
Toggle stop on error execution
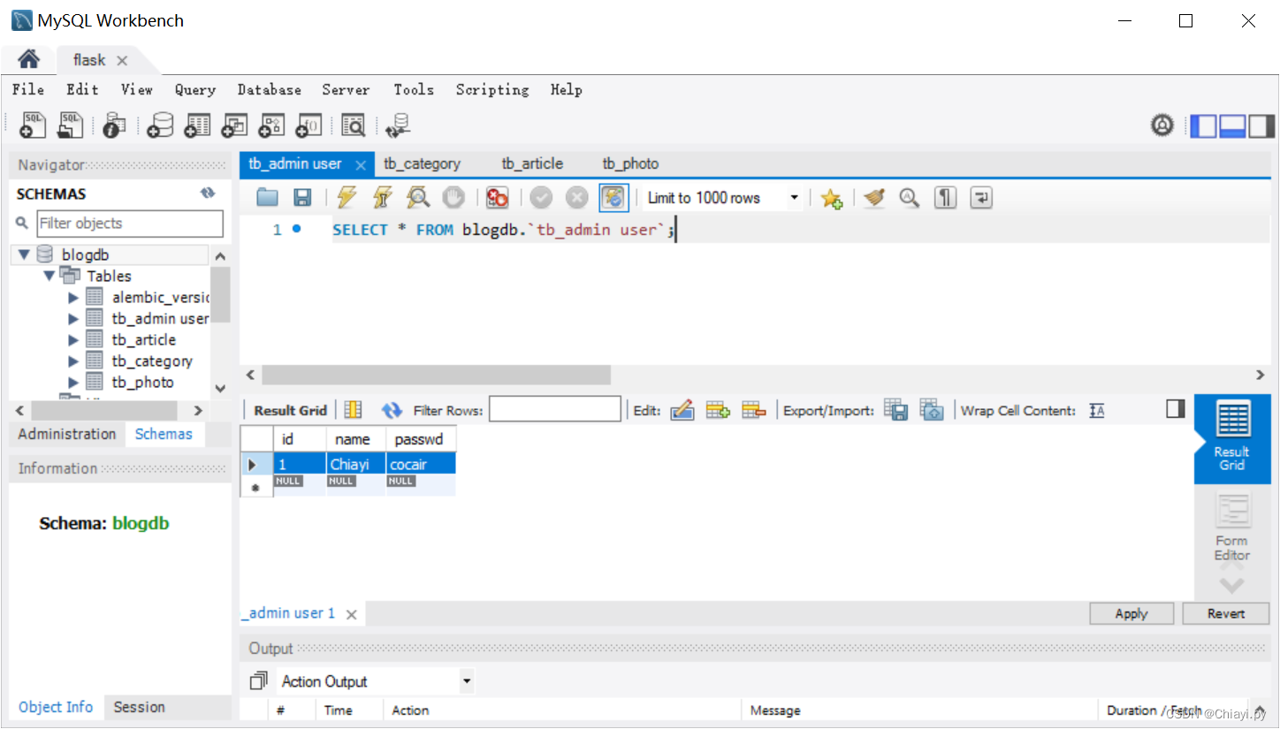497,198
